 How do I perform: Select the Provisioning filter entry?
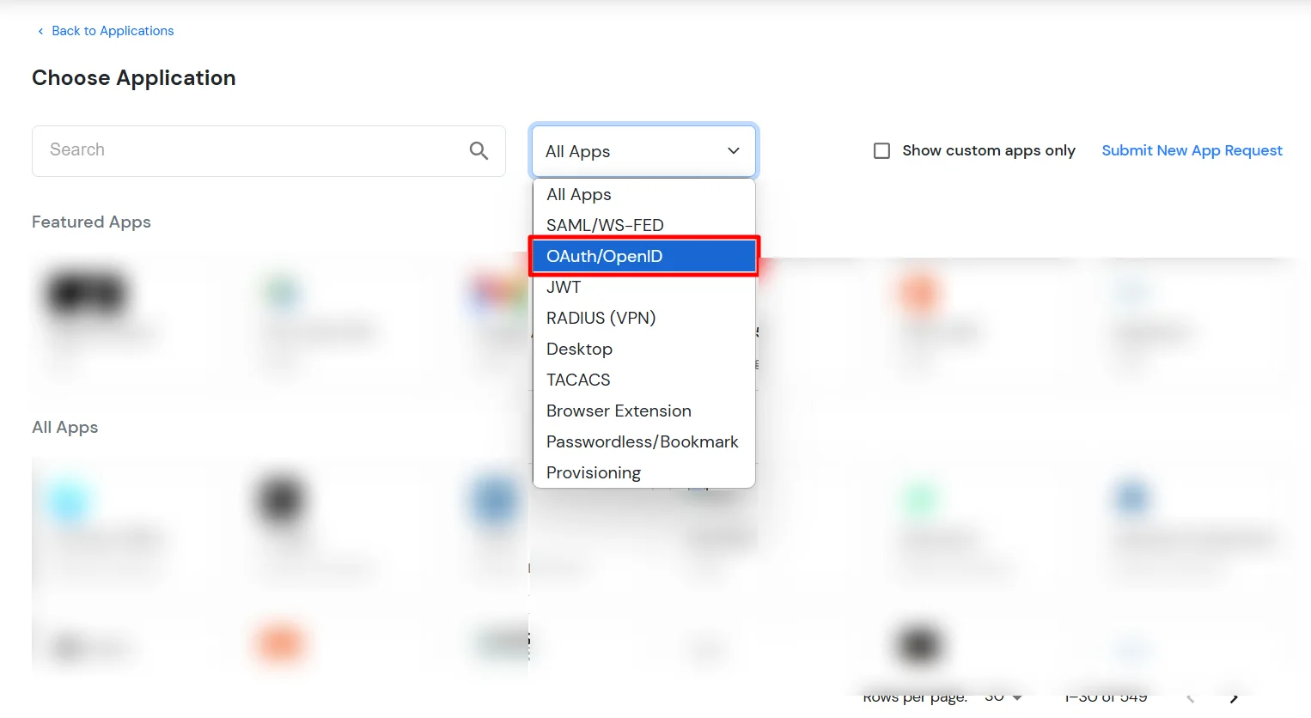pyautogui.click(x=594, y=472)
